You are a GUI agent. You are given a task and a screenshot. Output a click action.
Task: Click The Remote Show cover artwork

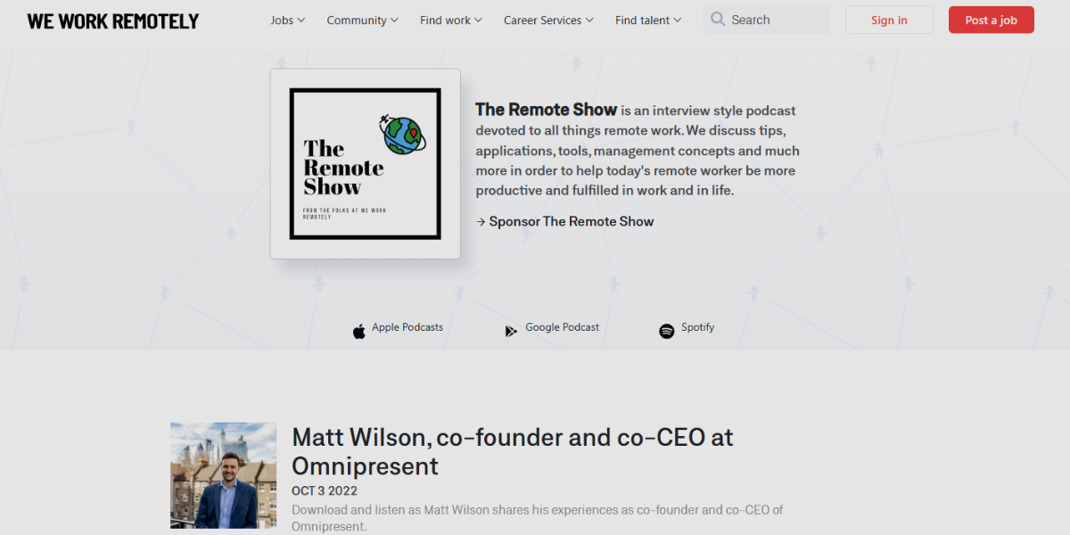click(x=366, y=164)
